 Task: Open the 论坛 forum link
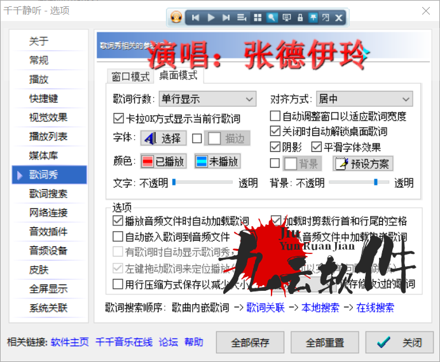[x=168, y=342]
